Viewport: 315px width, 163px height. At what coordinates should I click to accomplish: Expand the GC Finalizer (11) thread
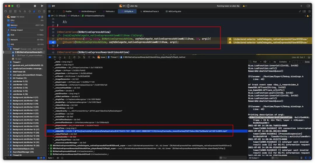(8, 78)
